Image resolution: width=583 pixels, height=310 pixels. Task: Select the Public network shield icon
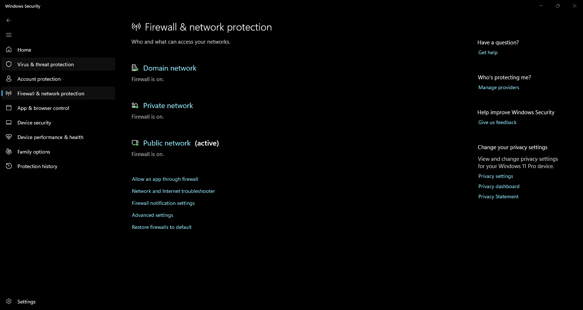coord(135,143)
